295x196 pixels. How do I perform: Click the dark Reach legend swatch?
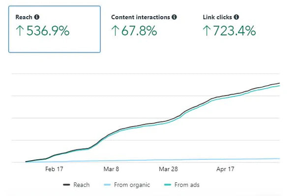pyautogui.click(x=67, y=185)
